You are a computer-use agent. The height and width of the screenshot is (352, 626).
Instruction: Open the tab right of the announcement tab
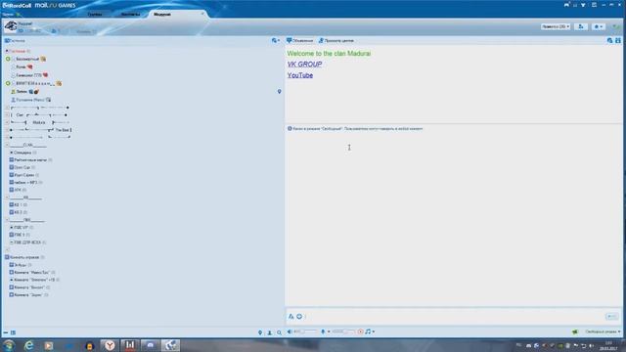pos(336,41)
